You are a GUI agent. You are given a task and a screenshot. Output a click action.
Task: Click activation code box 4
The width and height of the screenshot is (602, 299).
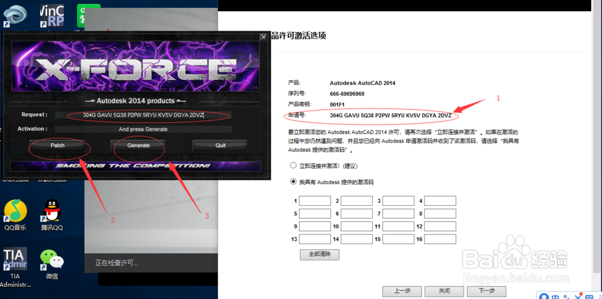tap(440, 201)
